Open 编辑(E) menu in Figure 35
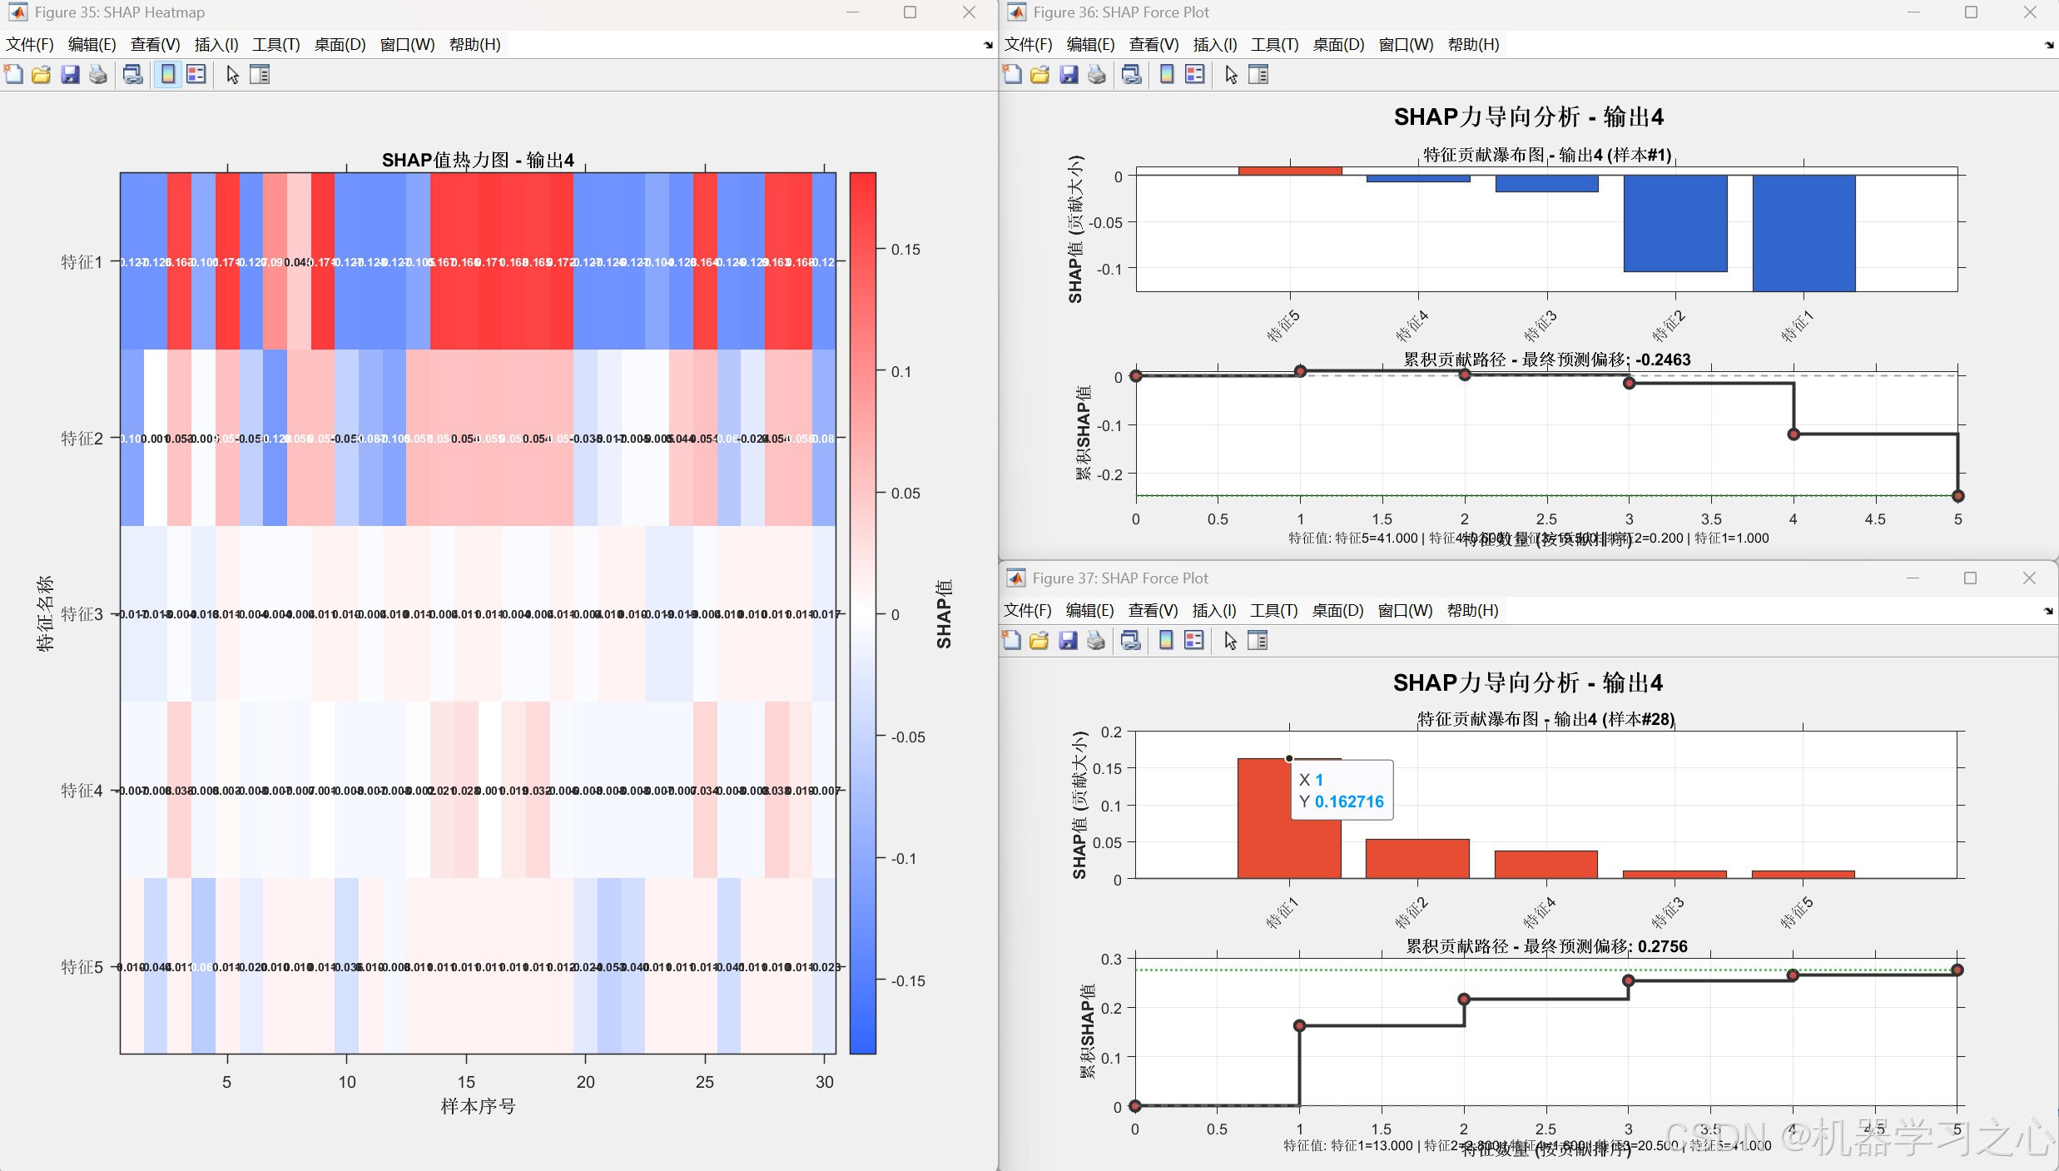This screenshot has width=2059, height=1171. 92,45
